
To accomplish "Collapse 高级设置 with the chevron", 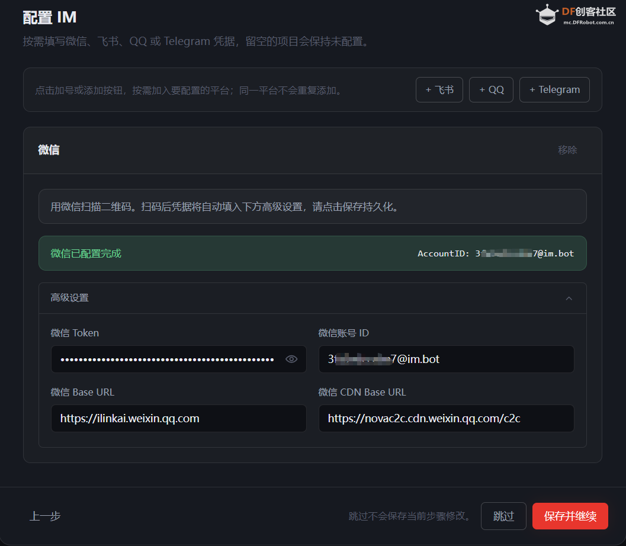I will point(569,298).
